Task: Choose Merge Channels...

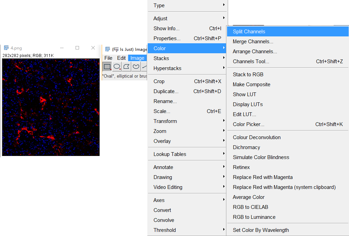Action: (x=288, y=42)
